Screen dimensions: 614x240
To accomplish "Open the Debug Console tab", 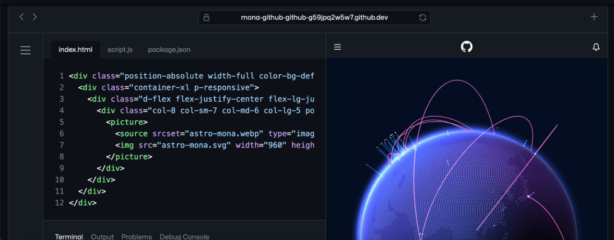I will (184, 237).
